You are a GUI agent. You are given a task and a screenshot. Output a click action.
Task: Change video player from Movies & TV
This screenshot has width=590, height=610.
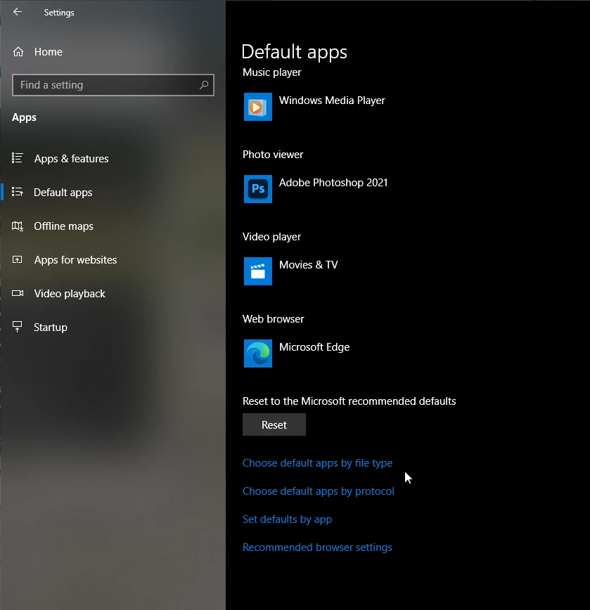pos(308,265)
